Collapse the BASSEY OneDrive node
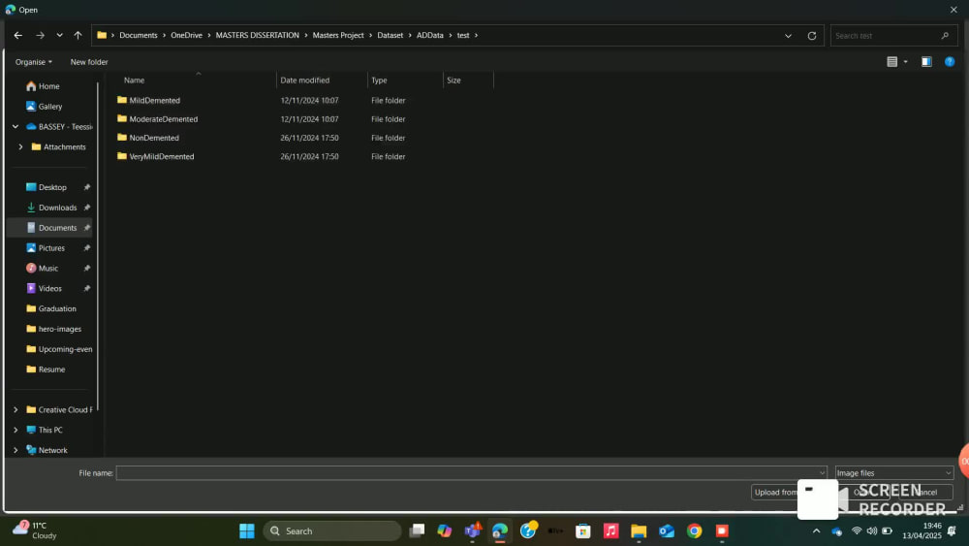Screen dimensions: 969x546 point(16,127)
